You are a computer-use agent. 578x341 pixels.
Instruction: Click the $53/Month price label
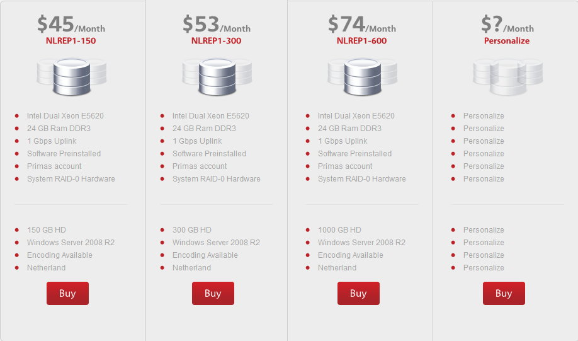(x=216, y=25)
